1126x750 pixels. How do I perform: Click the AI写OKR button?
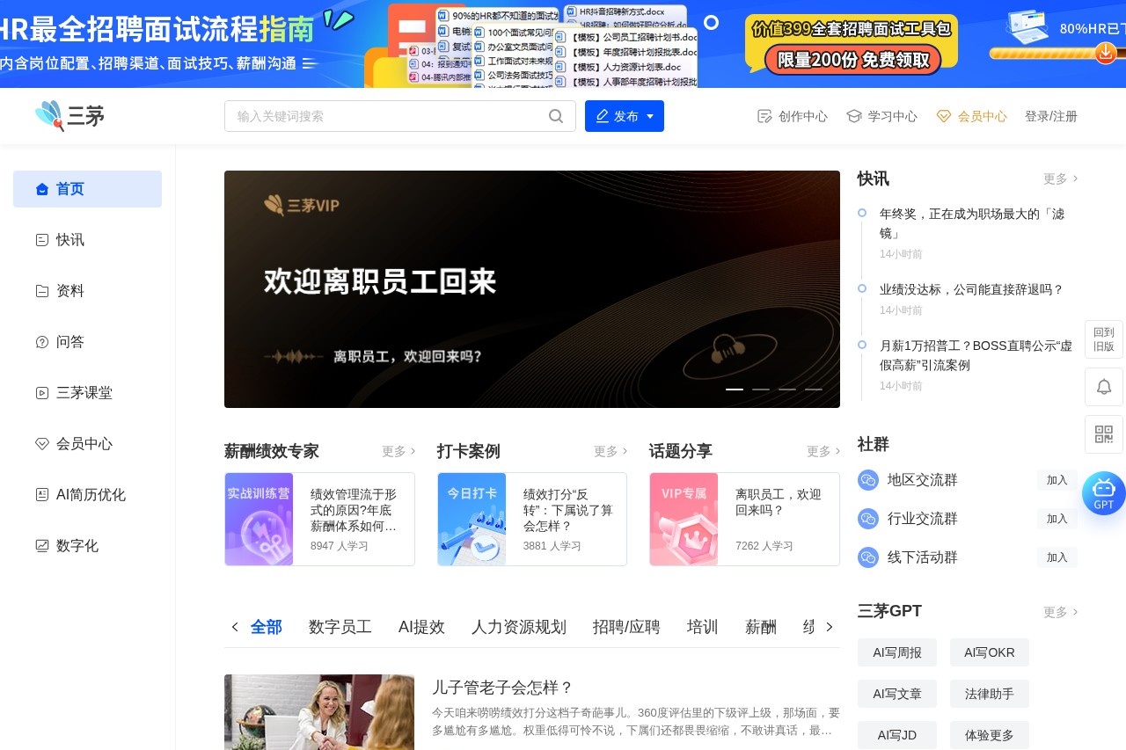pos(990,652)
